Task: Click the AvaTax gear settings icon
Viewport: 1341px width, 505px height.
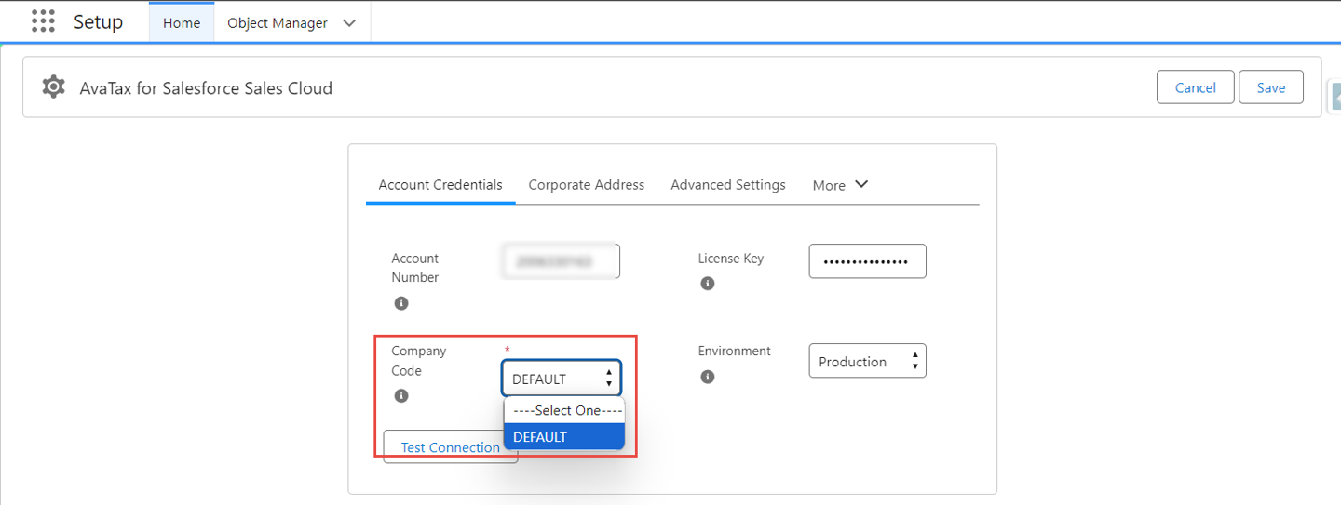Action: [54, 87]
